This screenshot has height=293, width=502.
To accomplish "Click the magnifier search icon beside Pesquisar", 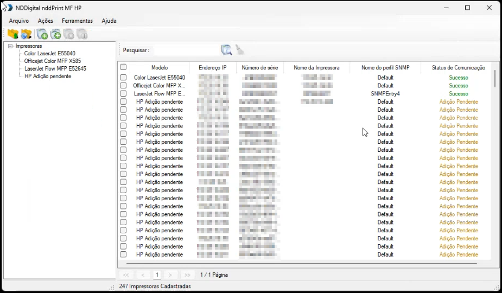I will (x=226, y=50).
